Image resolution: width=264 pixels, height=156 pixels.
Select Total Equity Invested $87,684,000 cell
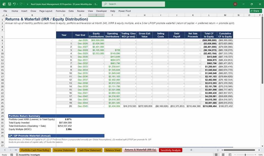pos(64,123)
